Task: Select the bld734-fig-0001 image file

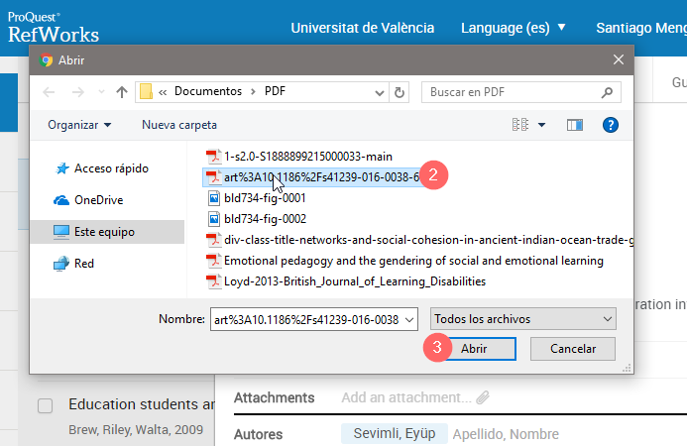Action: [x=265, y=197]
